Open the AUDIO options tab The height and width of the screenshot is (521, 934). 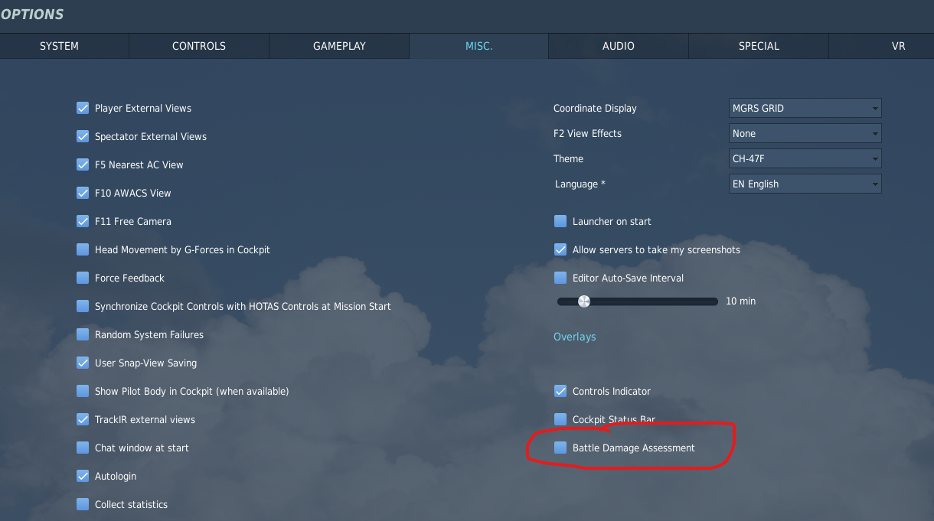[618, 46]
